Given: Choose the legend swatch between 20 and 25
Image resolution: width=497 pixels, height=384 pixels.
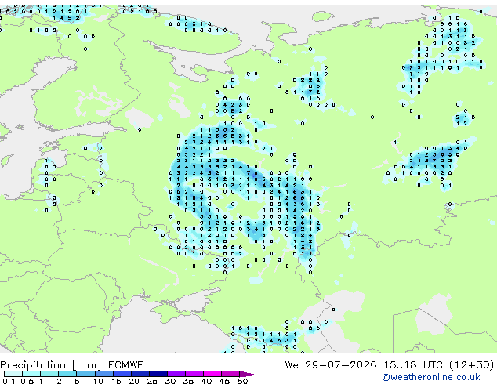Looking at the screenshot, I should [140, 374].
